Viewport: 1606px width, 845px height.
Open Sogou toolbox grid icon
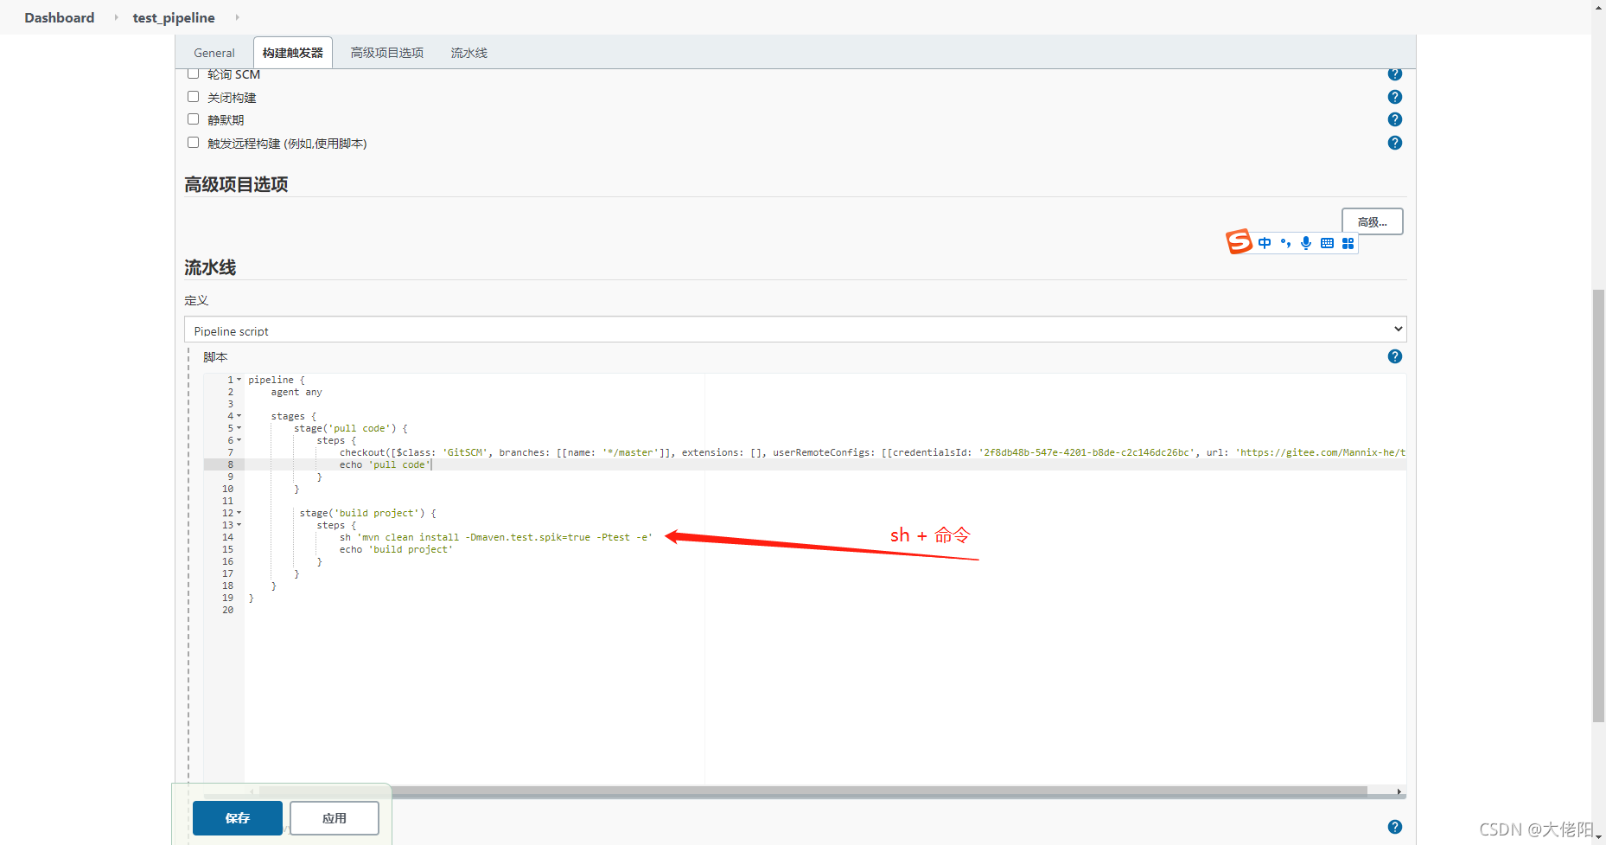[x=1348, y=243]
